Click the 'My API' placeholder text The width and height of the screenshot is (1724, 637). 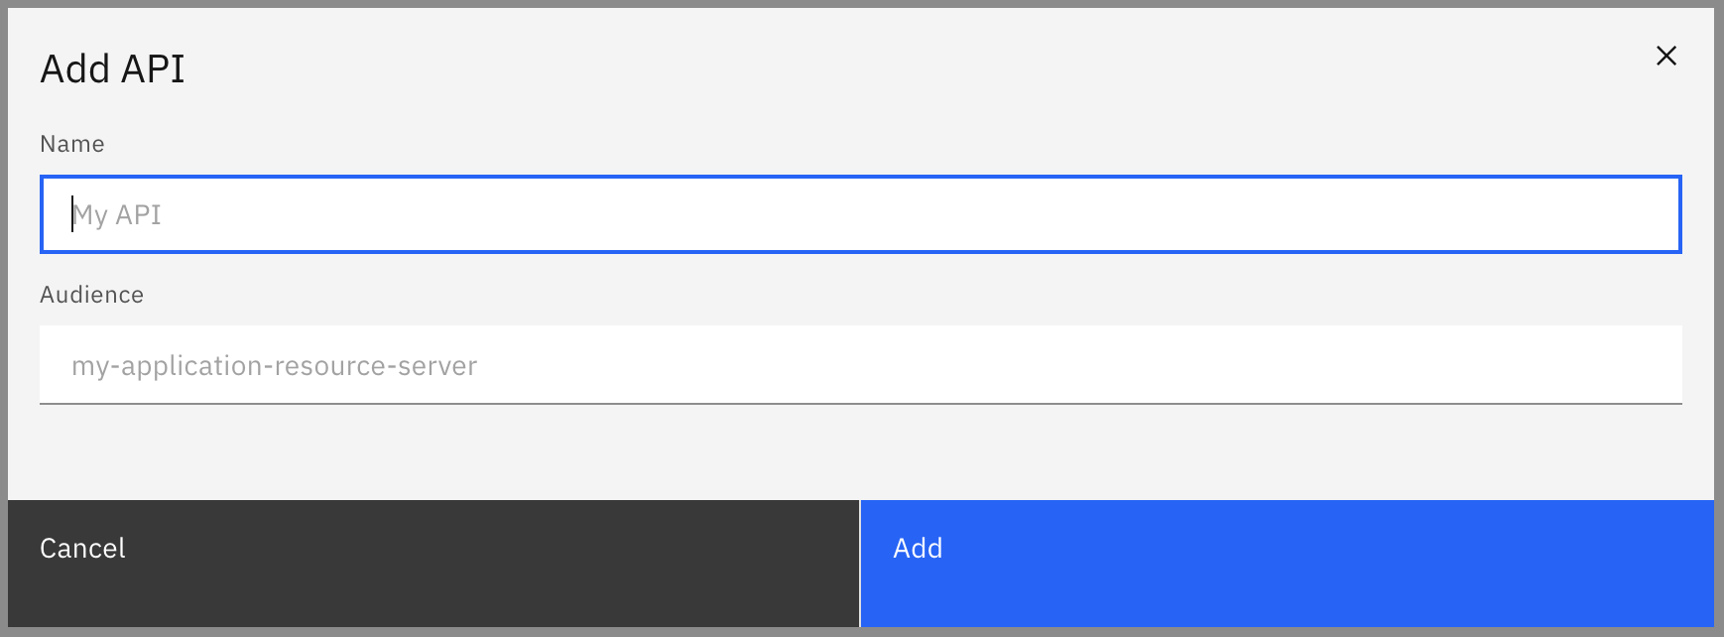119,214
